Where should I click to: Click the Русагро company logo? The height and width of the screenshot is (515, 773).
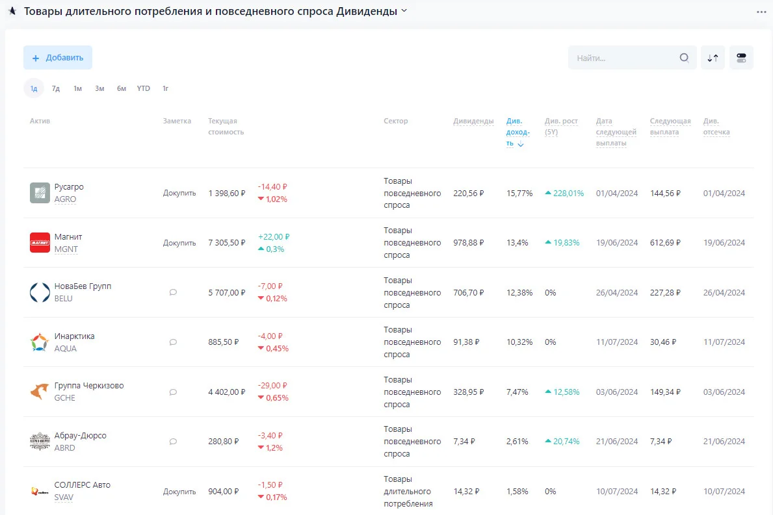pos(40,193)
